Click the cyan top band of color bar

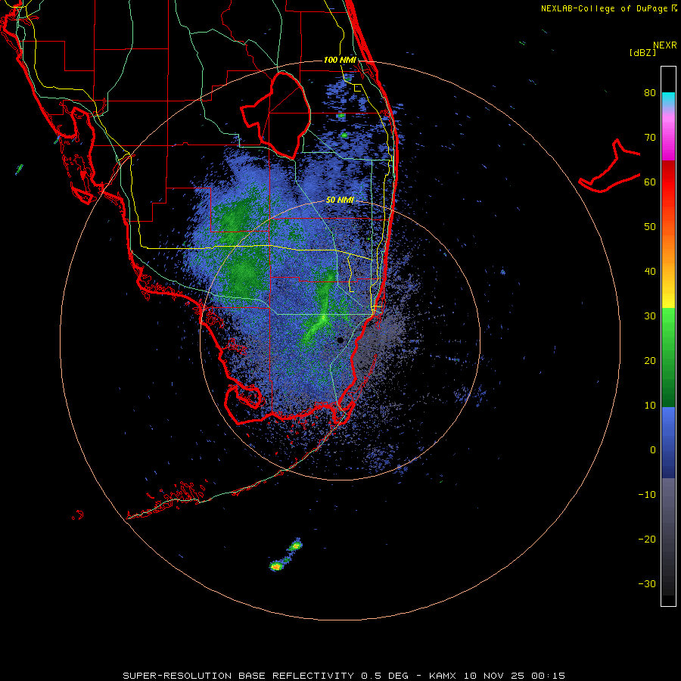(x=668, y=98)
